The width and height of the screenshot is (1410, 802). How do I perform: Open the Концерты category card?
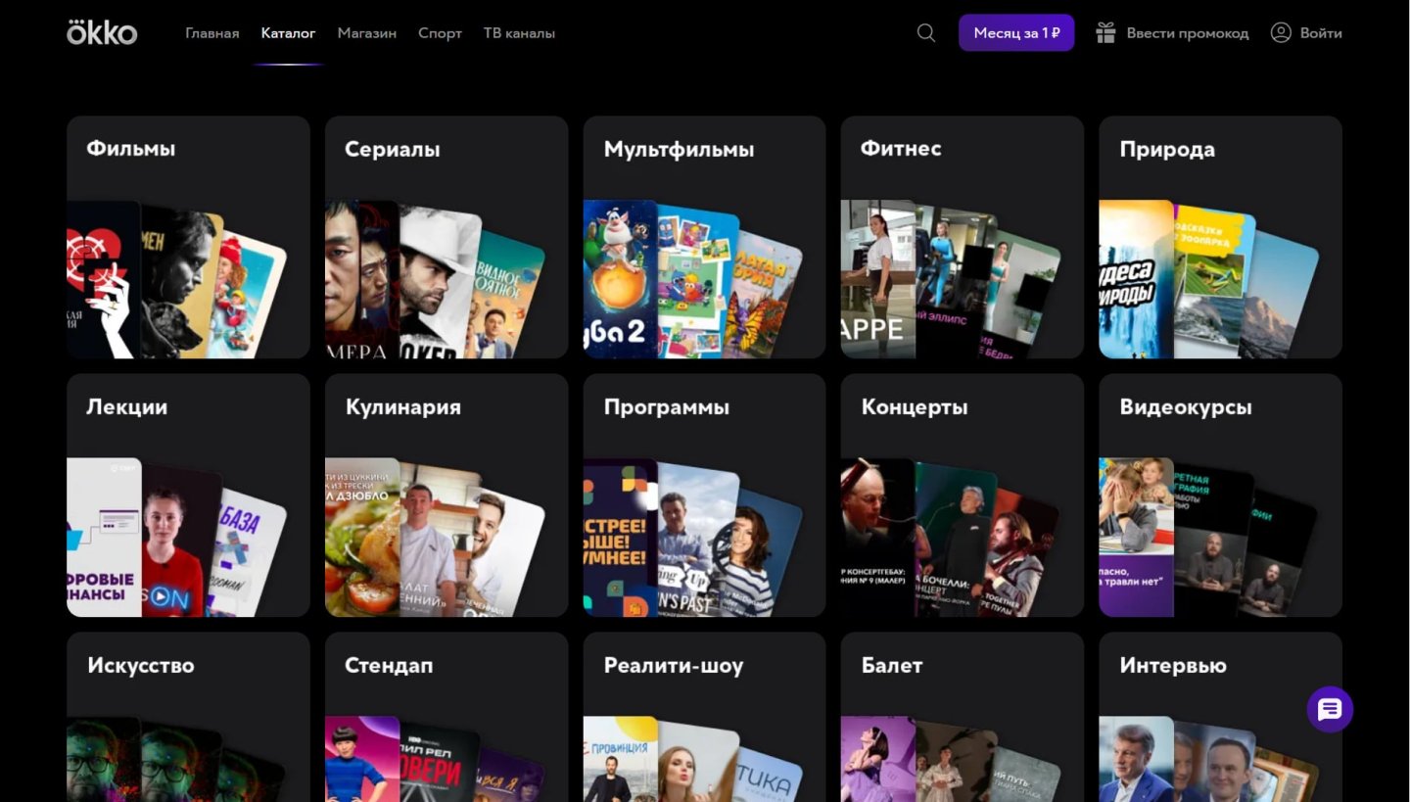tap(963, 495)
